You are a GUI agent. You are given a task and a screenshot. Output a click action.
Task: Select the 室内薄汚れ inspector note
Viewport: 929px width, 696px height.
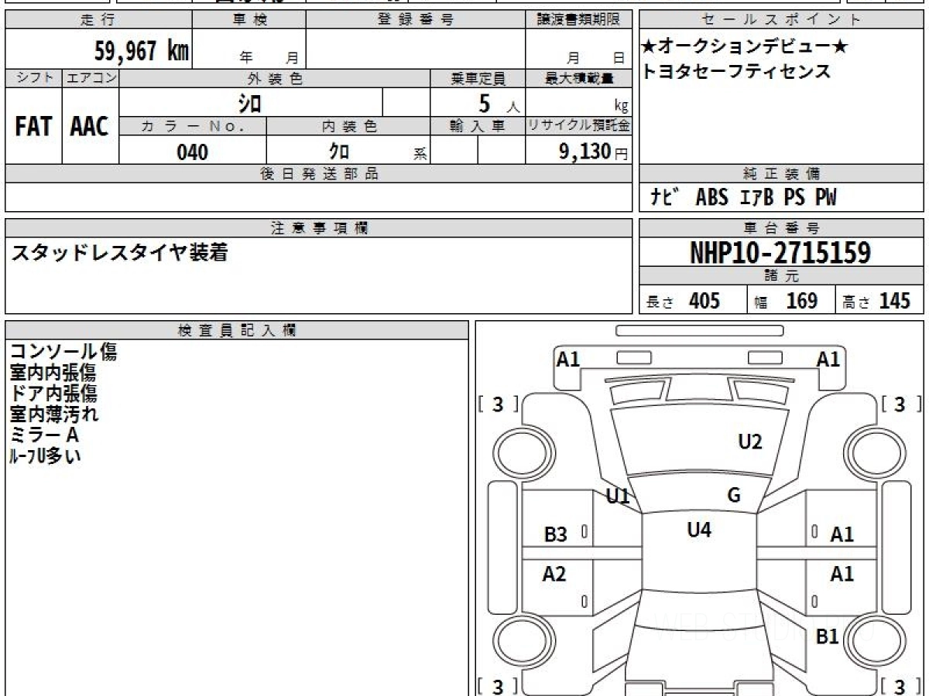point(54,415)
